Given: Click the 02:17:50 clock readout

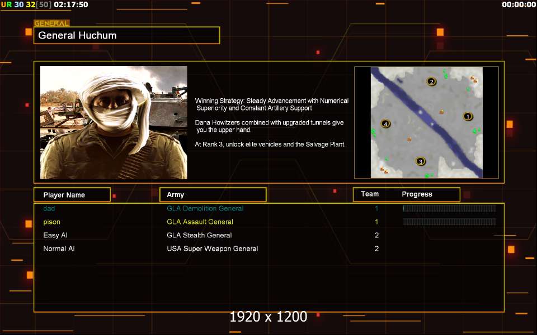Looking at the screenshot, I should tap(71, 4).
